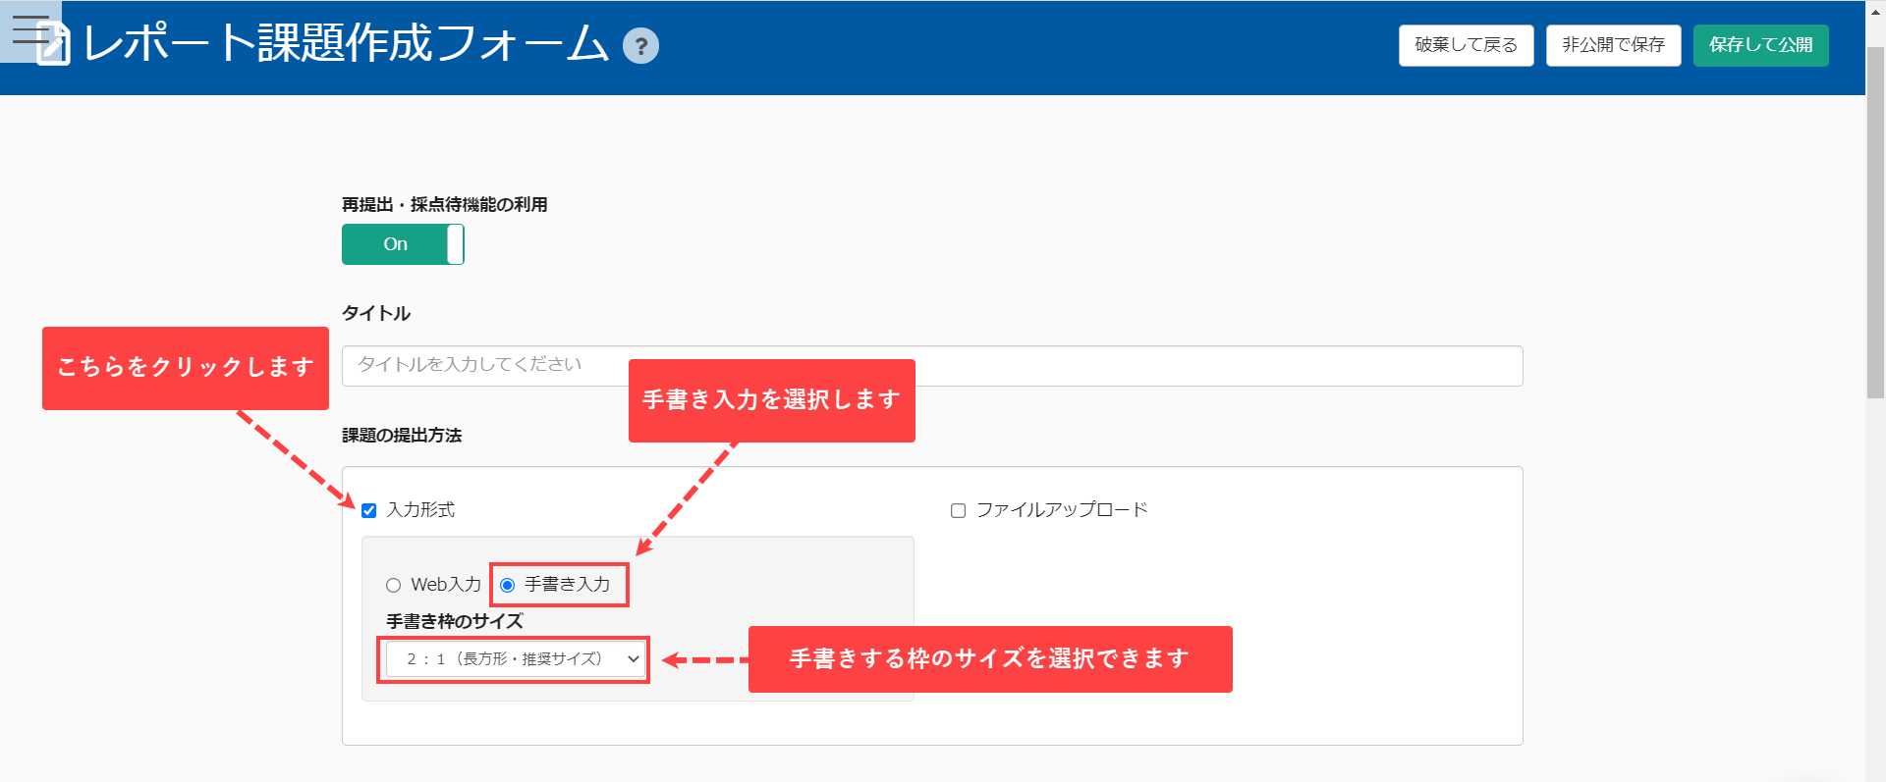Screen dimensions: 1886x782
Task: Click 破棄して戻る to discard and return
Action: (x=1466, y=45)
